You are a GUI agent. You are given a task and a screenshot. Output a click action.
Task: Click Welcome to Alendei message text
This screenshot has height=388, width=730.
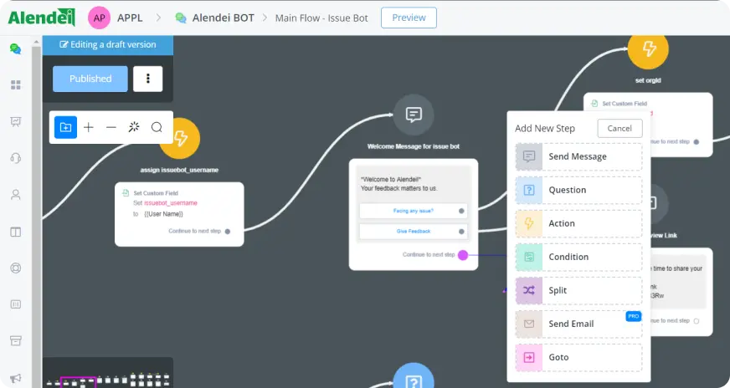391,179
